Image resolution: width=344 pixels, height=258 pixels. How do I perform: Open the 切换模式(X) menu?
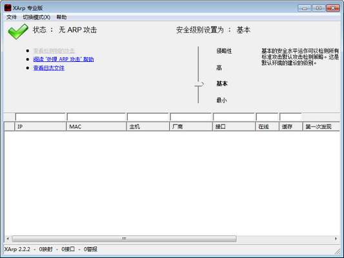pos(37,17)
